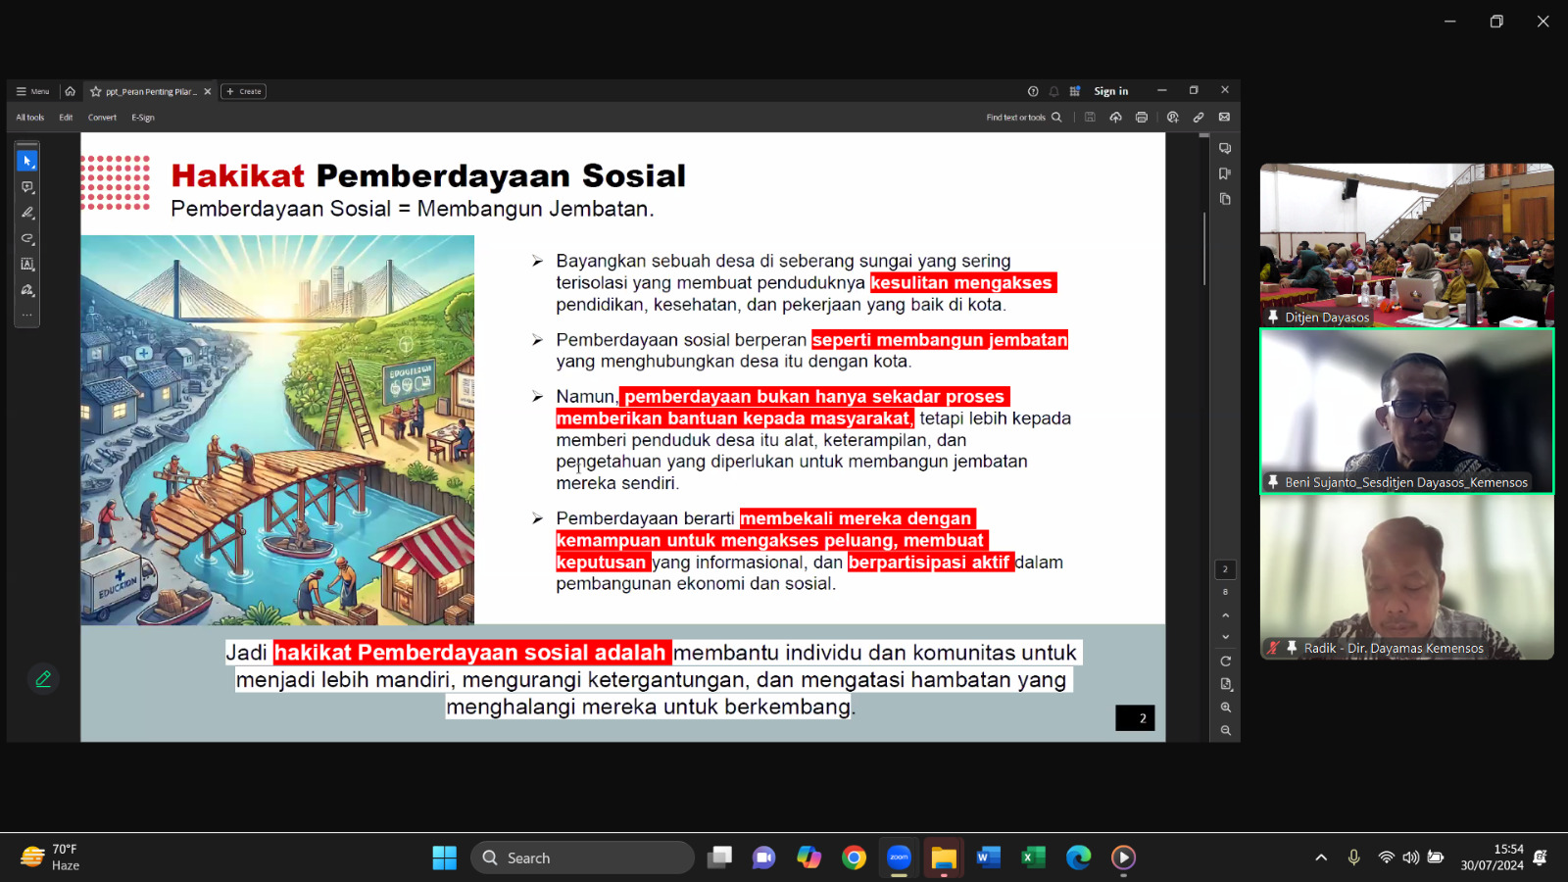
Task: Open the Bookmarks pane
Action: (x=1225, y=173)
